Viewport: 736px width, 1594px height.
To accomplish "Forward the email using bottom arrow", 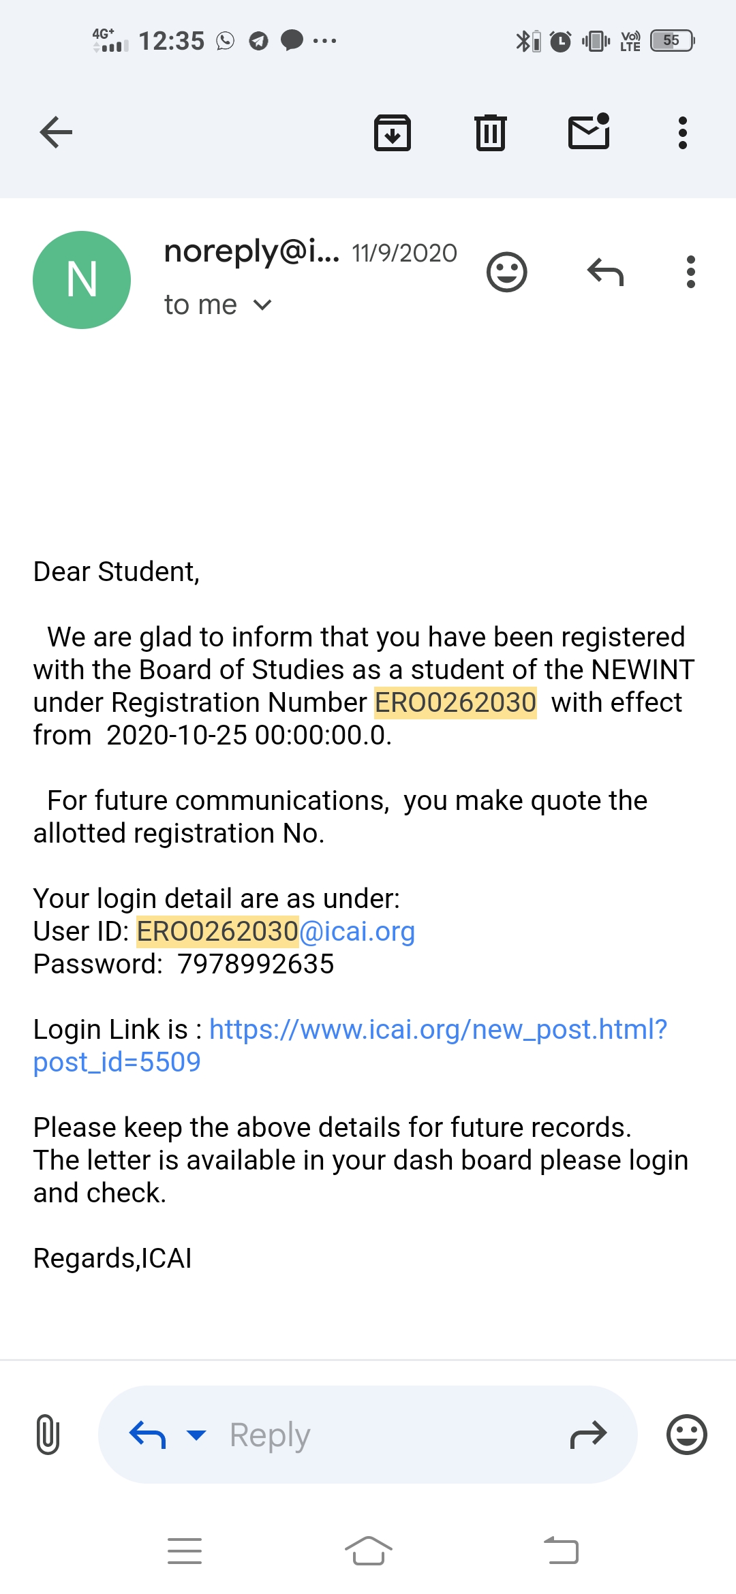I will click(588, 1435).
